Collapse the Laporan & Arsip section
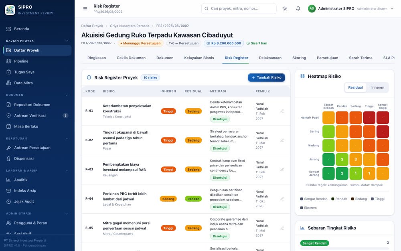This screenshot has height=251, width=401. click(x=67, y=170)
